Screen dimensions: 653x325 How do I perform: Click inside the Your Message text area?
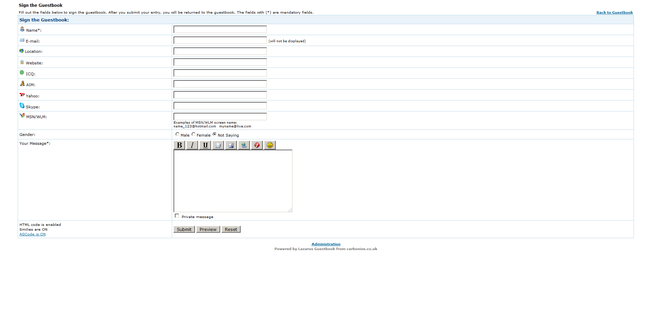pos(233,181)
